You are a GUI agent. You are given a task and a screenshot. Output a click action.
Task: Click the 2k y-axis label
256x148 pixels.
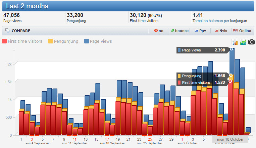9,64
